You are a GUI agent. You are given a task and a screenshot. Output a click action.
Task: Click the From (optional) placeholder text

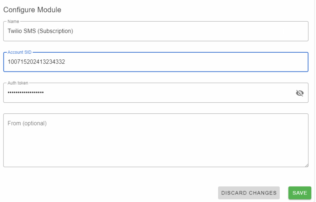click(27, 123)
